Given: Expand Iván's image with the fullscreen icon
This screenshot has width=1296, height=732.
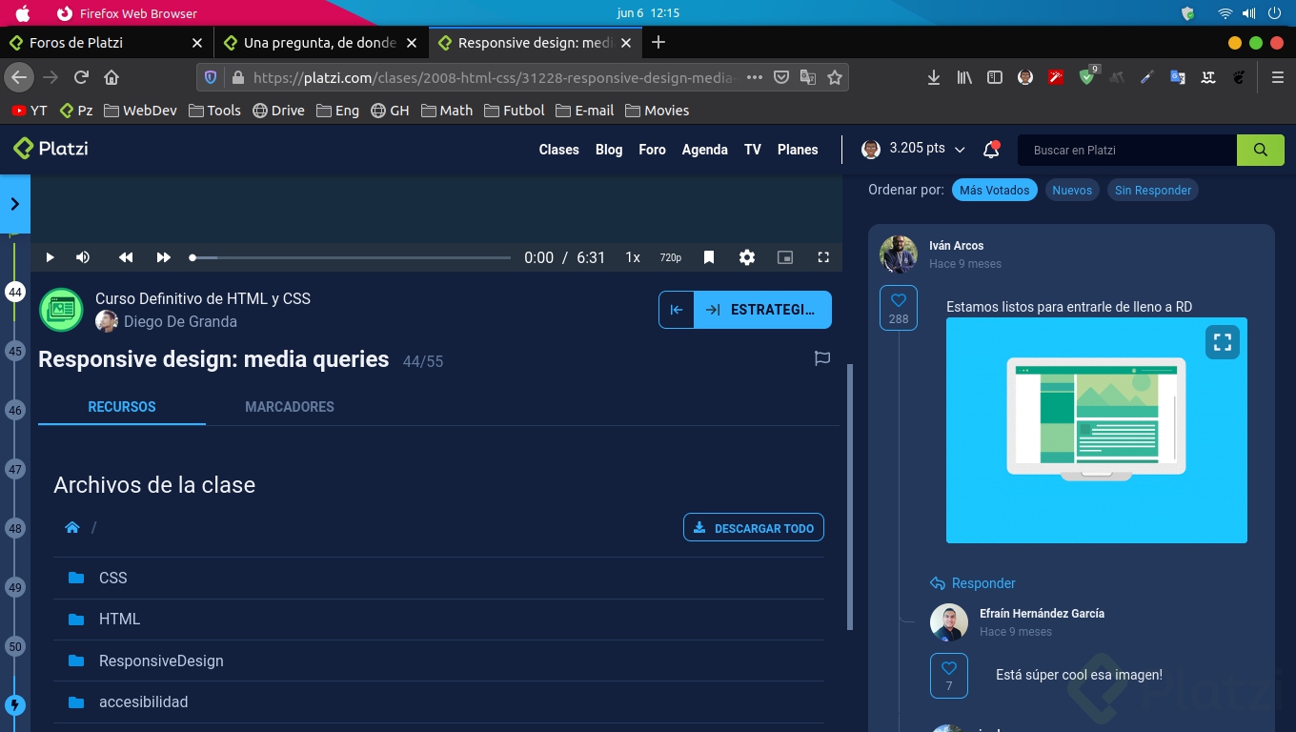Looking at the screenshot, I should coord(1223,342).
